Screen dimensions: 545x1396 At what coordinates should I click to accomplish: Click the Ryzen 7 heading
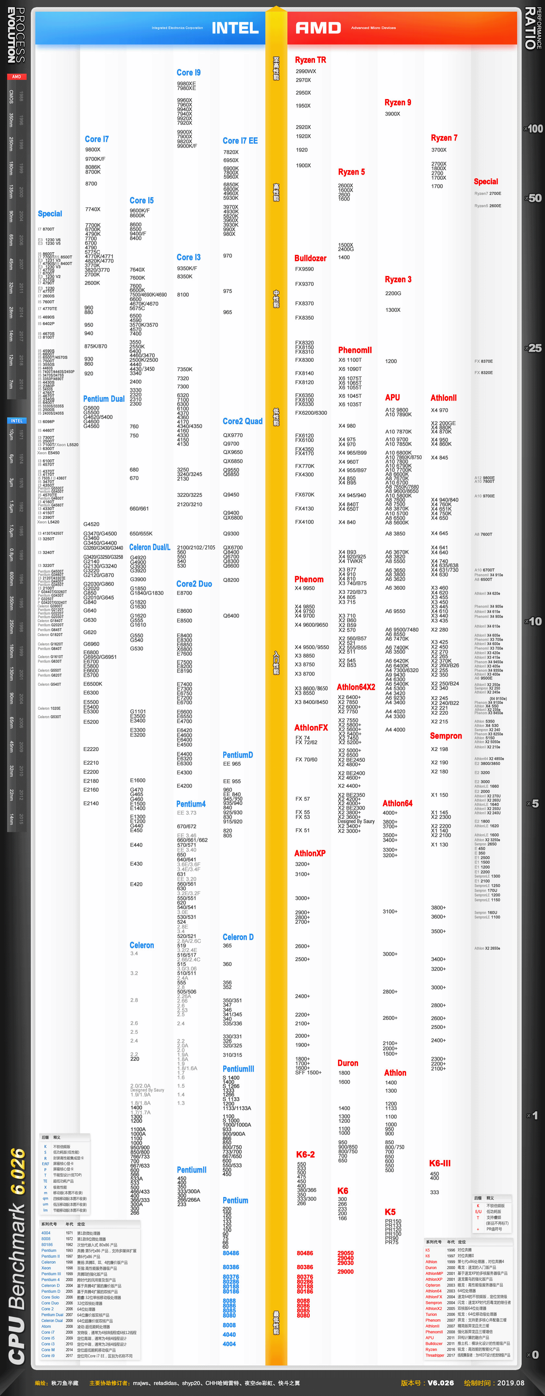tap(444, 138)
